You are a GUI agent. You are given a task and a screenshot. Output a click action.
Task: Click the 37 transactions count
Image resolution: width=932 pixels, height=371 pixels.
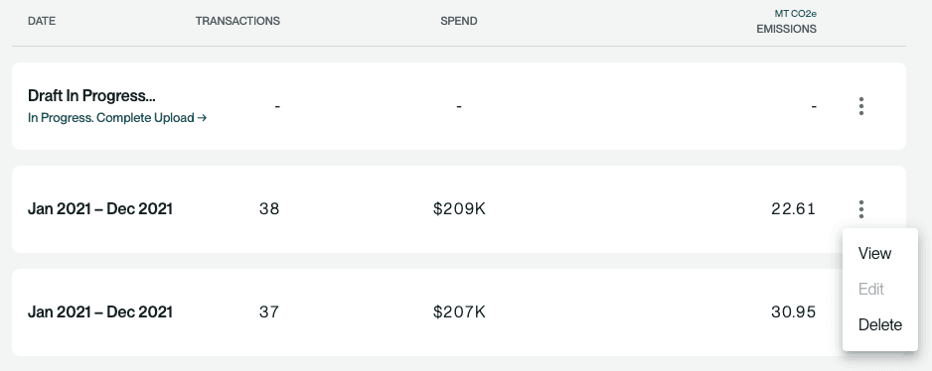269,312
